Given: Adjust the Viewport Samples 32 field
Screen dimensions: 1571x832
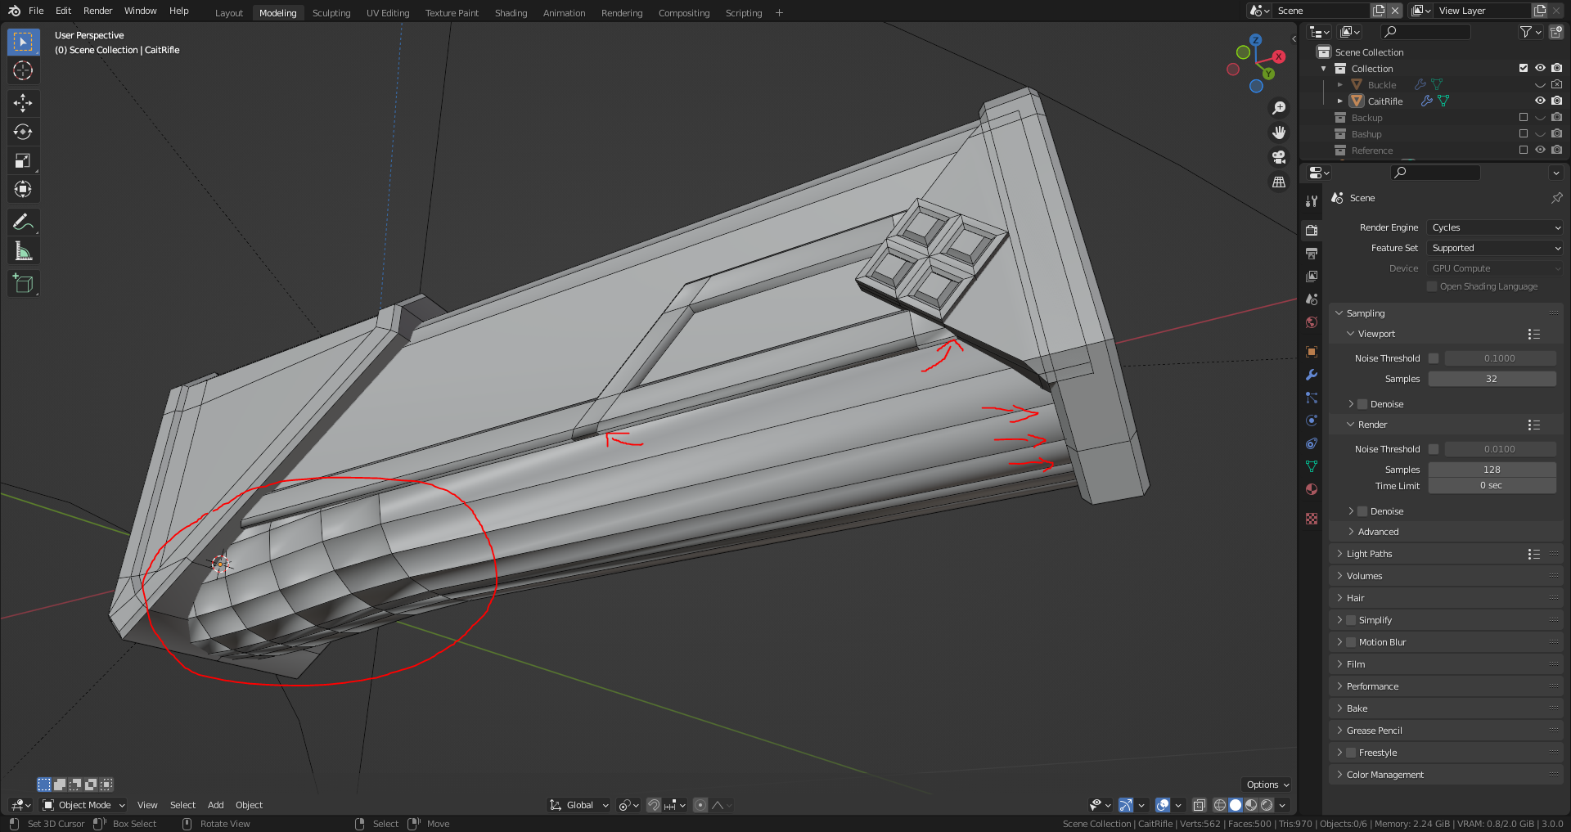Looking at the screenshot, I should tap(1492, 379).
